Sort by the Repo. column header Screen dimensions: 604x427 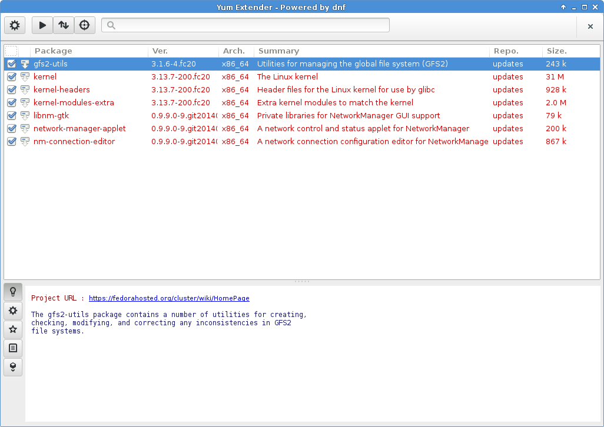click(516, 51)
